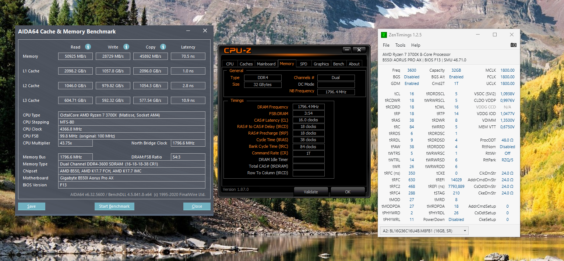Close the CPU-Z window
564x261 pixels.
(x=359, y=50)
